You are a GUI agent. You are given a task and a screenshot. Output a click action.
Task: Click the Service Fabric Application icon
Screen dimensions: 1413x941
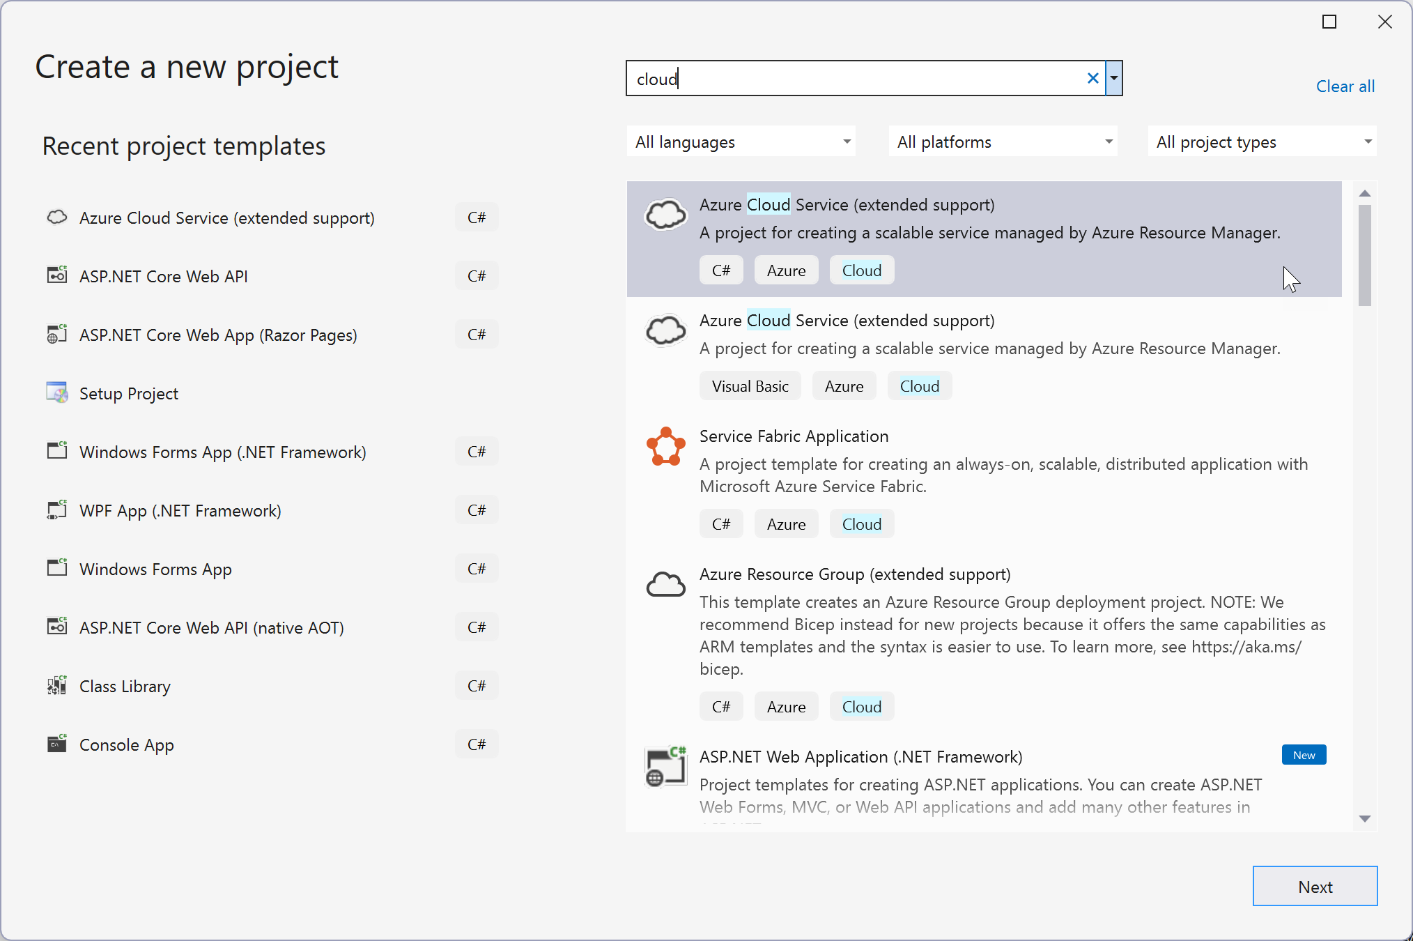coord(665,447)
